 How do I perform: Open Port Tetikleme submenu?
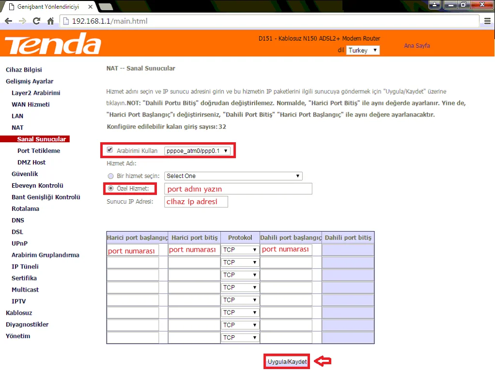point(39,150)
